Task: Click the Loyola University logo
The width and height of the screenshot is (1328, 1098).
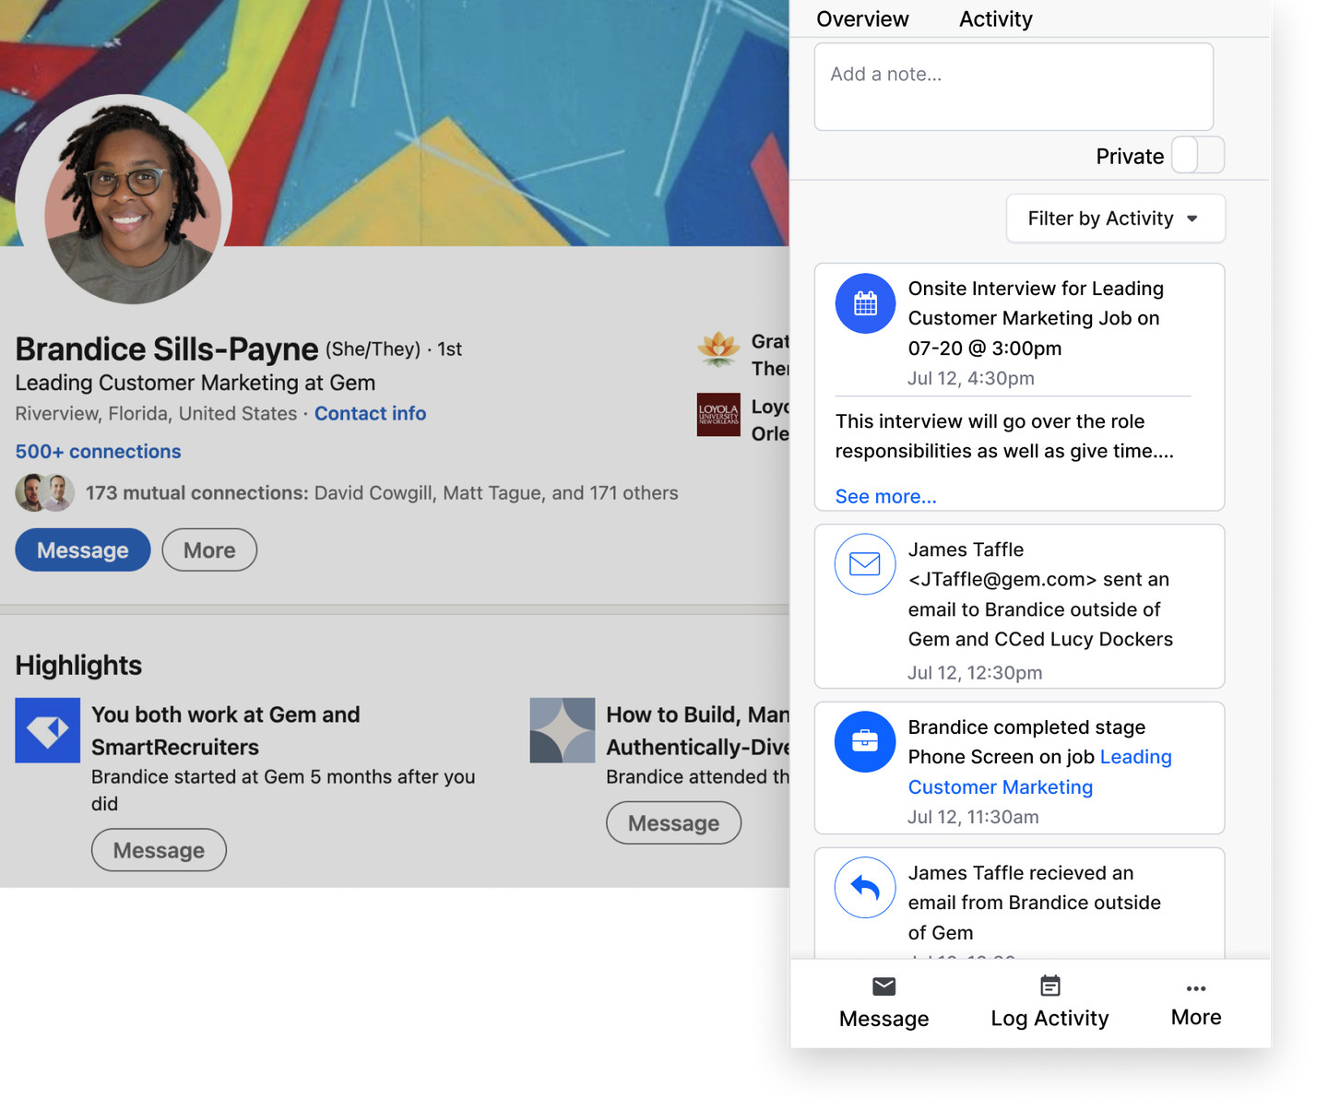Action: click(718, 415)
